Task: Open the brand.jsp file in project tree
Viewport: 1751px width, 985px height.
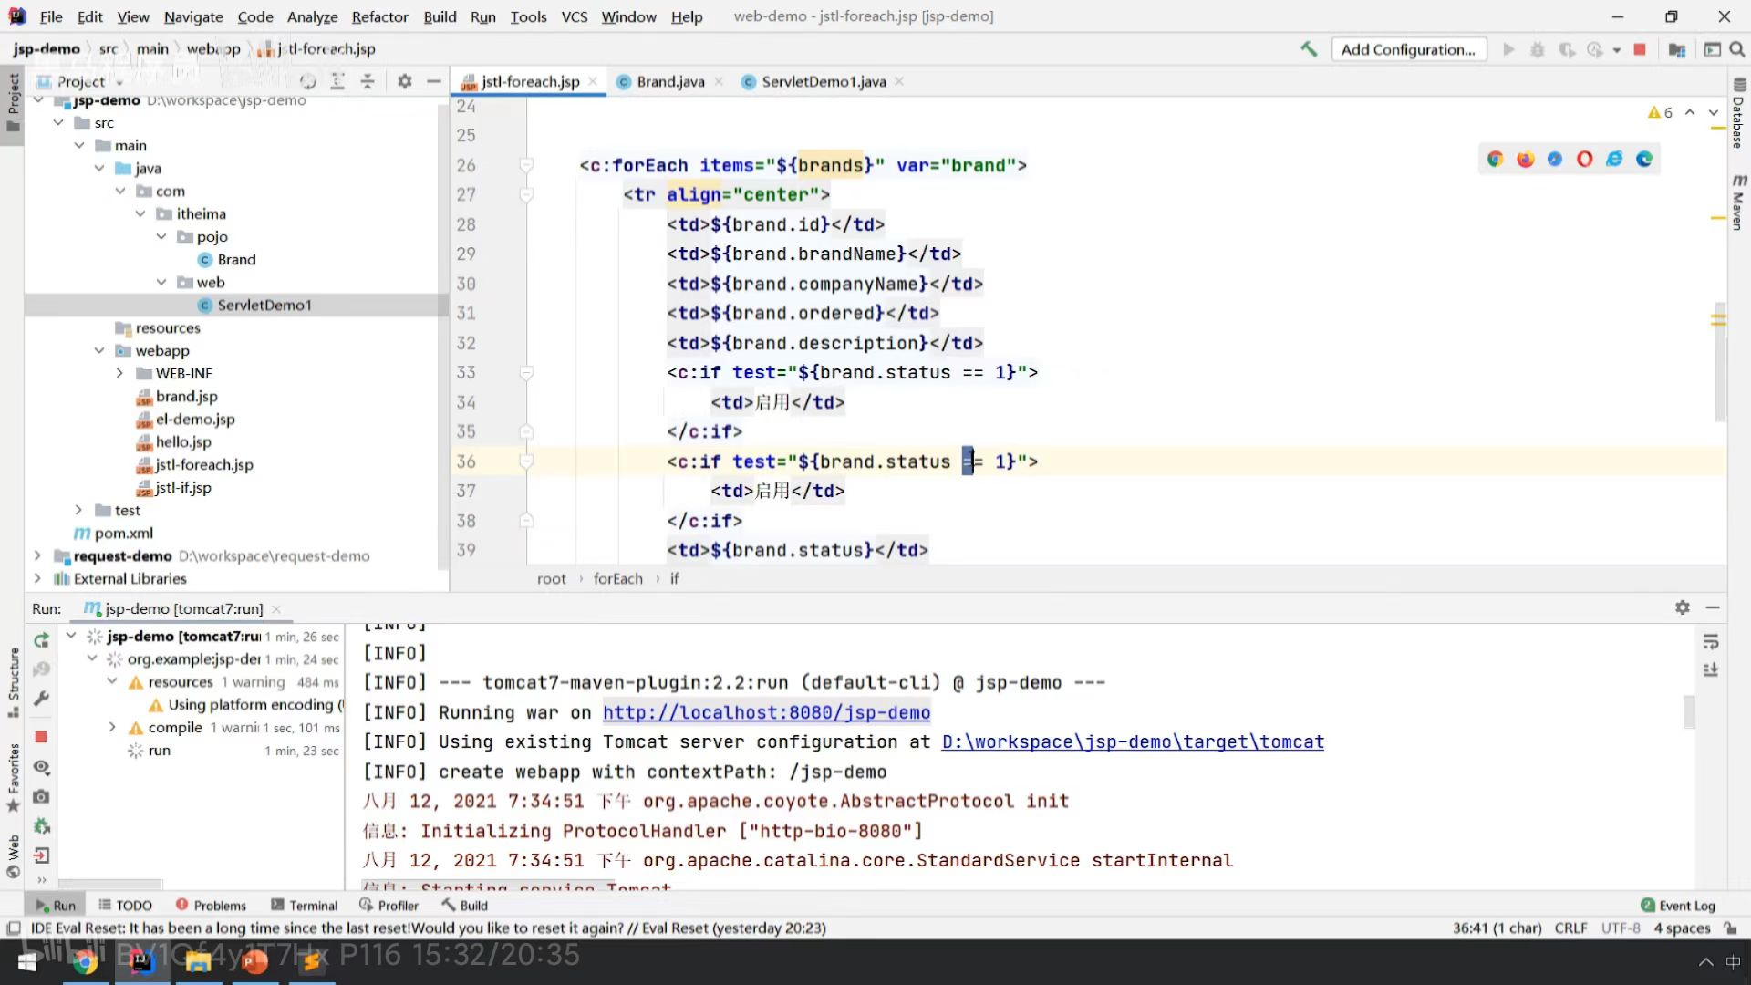Action: click(186, 396)
